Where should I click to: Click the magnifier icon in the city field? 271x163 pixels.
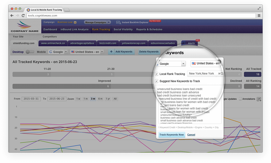pos(222,74)
